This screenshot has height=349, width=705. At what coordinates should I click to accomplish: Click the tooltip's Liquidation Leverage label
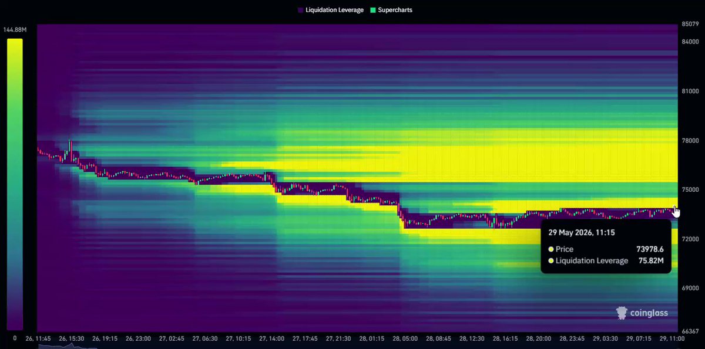click(592, 260)
